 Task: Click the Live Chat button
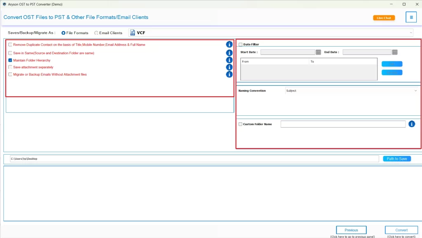(x=384, y=18)
